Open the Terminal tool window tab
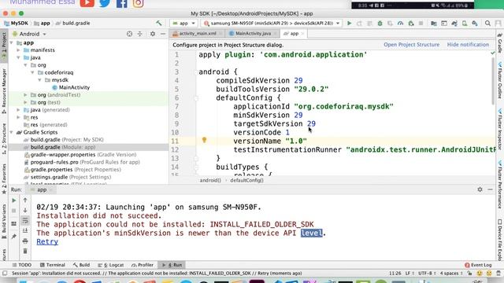 53,265
